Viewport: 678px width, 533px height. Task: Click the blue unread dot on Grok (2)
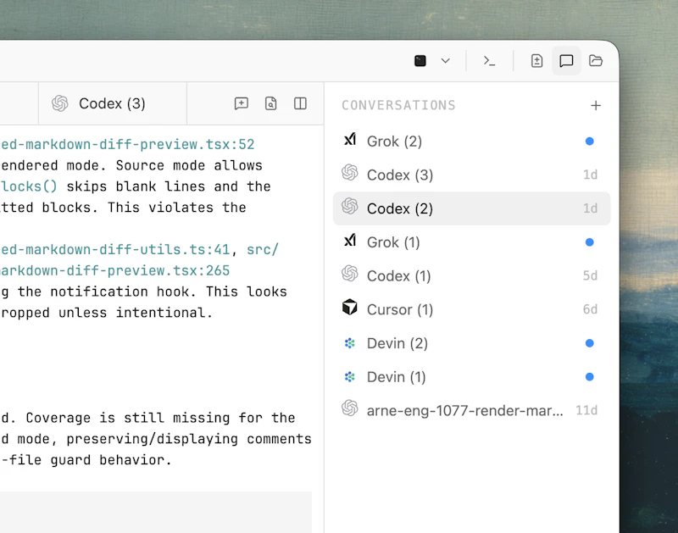[589, 142]
